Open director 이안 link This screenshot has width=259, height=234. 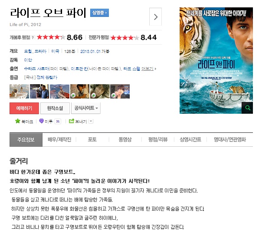point(28,60)
